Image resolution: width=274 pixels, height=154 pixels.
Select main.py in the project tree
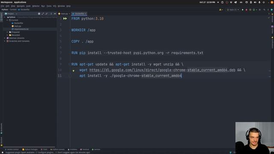(x=16, y=26)
